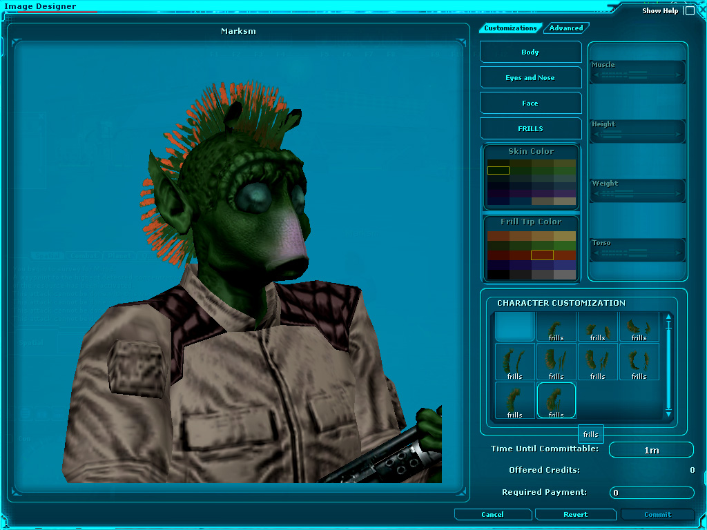Screen dimensions: 707x530
Task: Choose the bright green Skin Color swatch in second row
Action: pyautogui.click(x=565, y=170)
